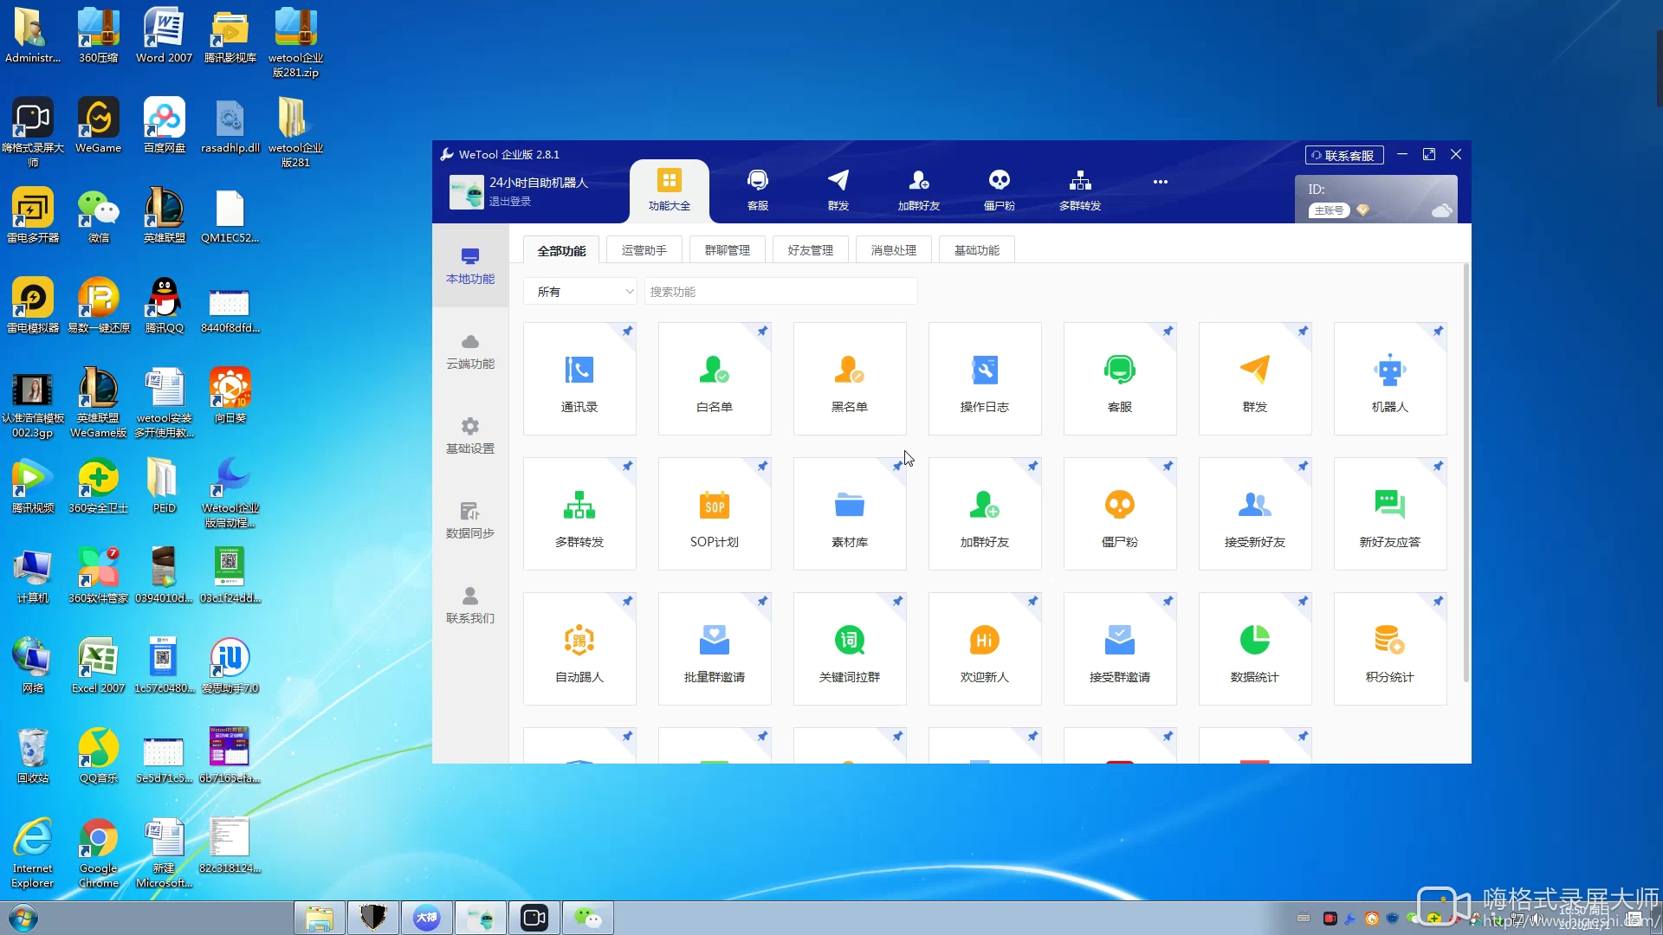The height and width of the screenshot is (935, 1663).
Task: Click the 退出登录 logout link
Action: (x=510, y=201)
